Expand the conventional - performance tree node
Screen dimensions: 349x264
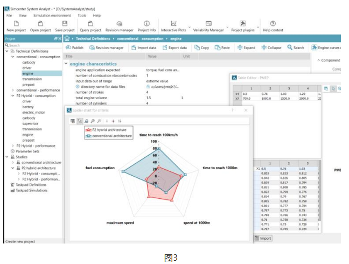coord(13,90)
